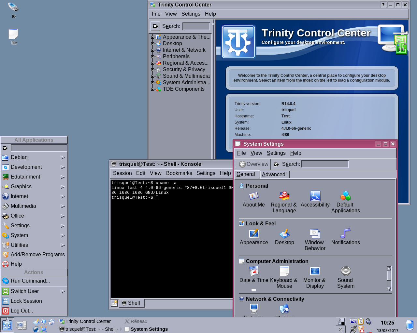
Task: Click the update warning tray icon
Action: coord(361,329)
